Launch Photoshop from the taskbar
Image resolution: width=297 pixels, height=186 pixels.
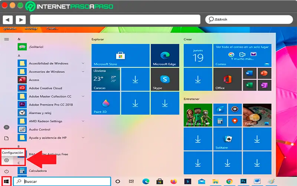244,182
